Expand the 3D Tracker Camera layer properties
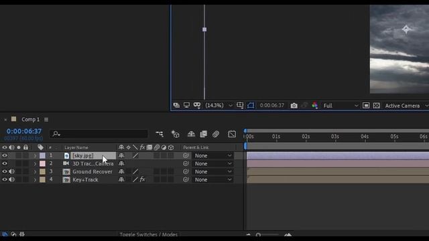429x241 pixels. (35, 163)
